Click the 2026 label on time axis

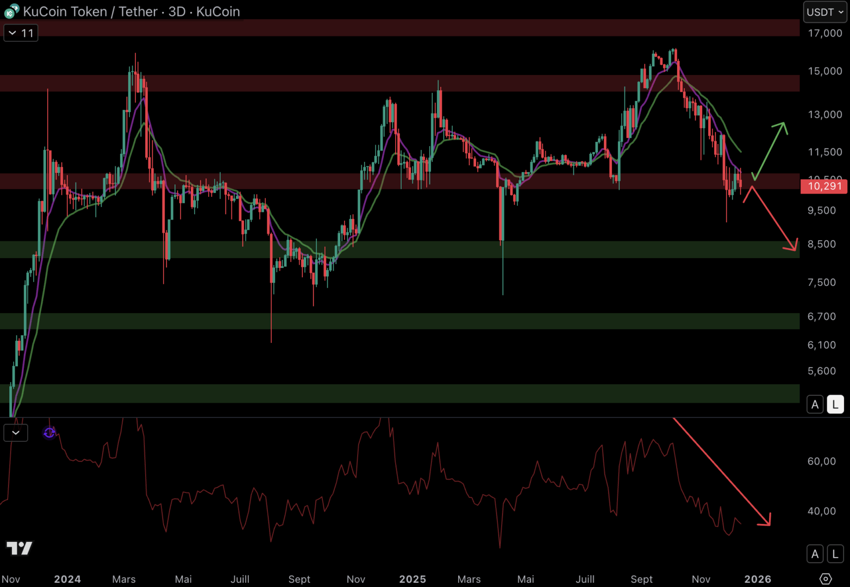point(758,579)
